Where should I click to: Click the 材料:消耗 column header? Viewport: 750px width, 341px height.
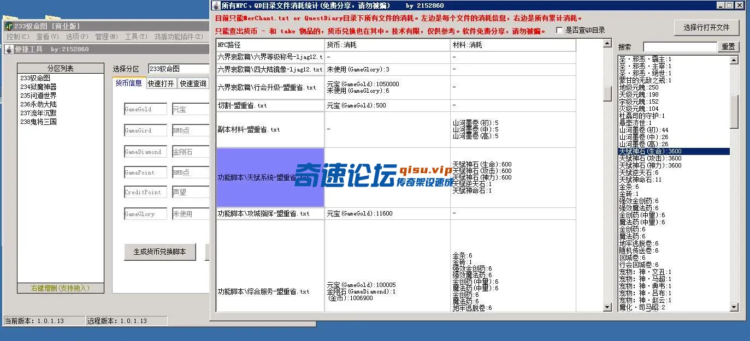tap(513, 45)
